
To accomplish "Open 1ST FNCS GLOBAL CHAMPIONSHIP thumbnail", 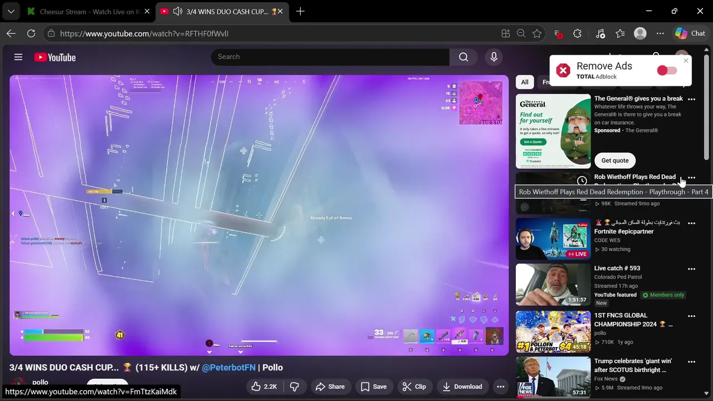I will (x=553, y=331).
